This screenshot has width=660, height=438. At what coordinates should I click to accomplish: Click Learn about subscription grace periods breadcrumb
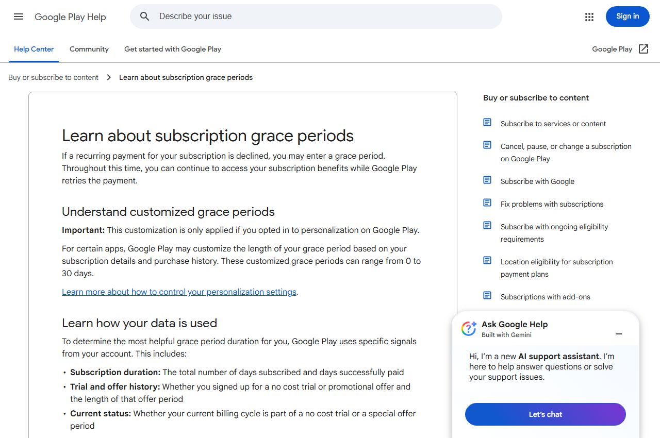186,77
